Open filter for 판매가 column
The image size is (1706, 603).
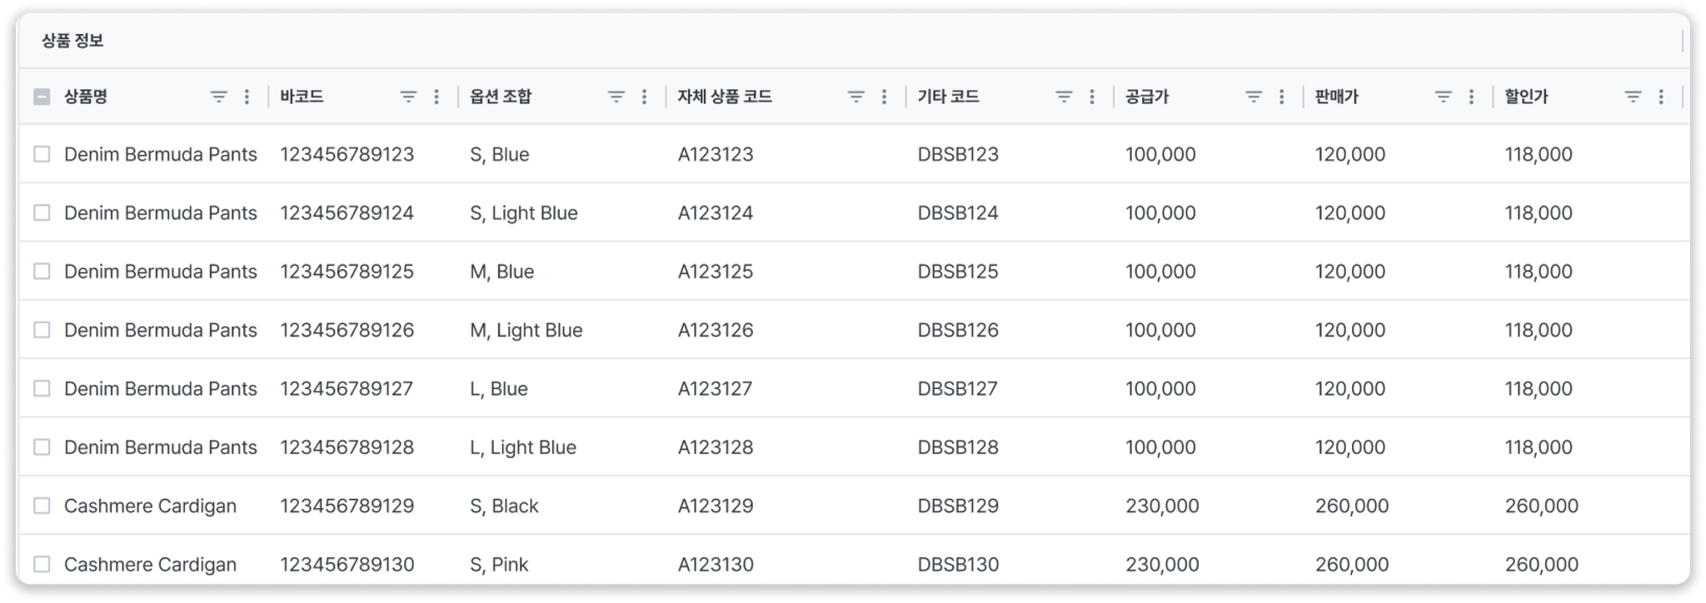click(x=1444, y=97)
